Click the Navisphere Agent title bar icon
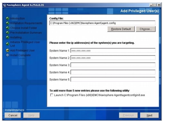Screen dimensions: 185x122 click(x=4, y=5)
